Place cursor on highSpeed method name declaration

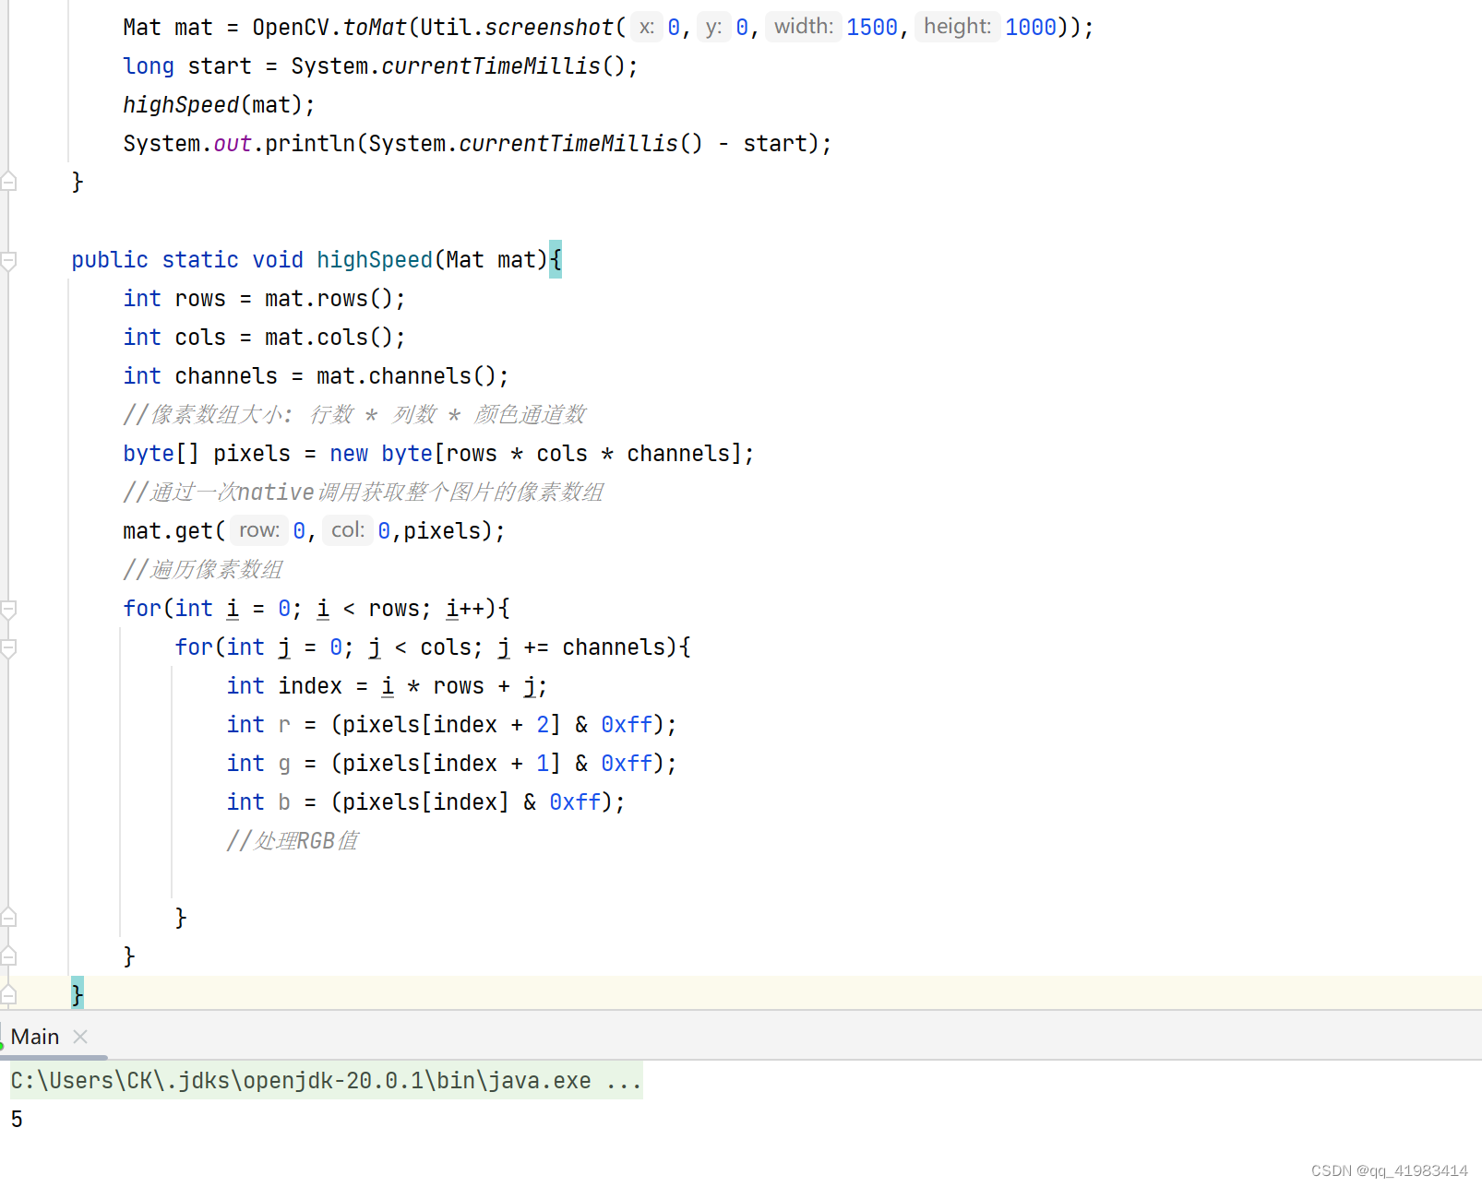click(x=375, y=260)
